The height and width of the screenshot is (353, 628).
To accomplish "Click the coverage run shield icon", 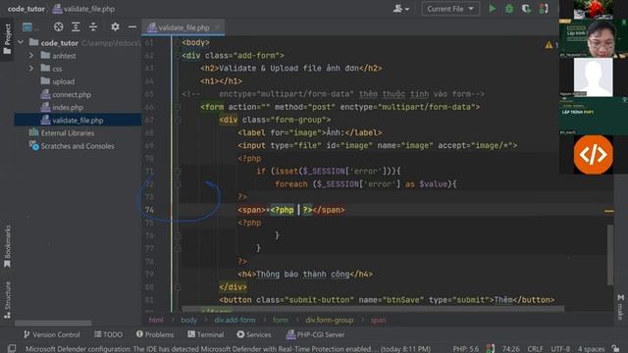I will (x=526, y=9).
